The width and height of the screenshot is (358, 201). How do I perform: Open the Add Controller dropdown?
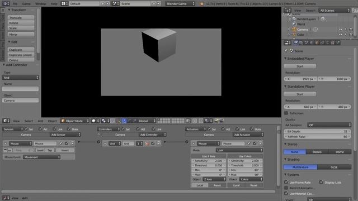(x=153, y=135)
